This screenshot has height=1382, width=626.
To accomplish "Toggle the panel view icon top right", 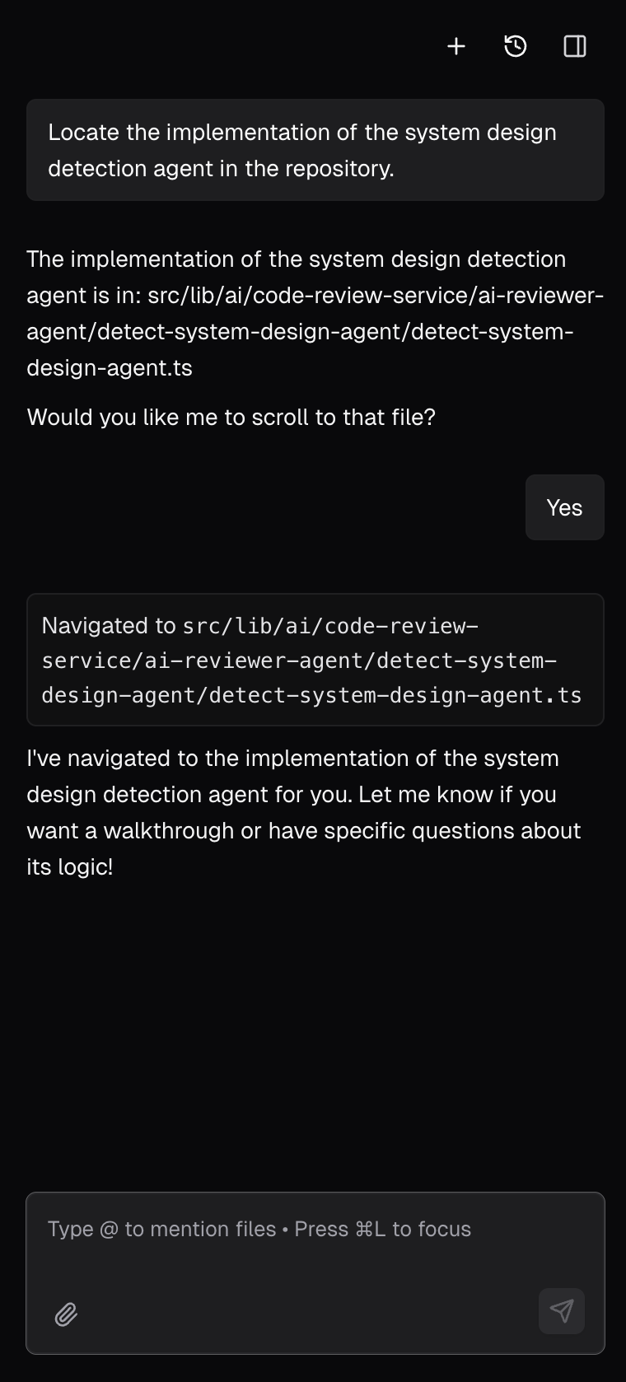I will 574,47.
